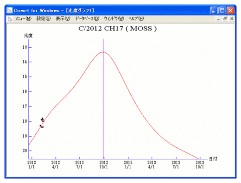Minimize the inner 光度グラフ1 document window
Image resolution: width=241 pixels, height=183 pixels.
[218, 19]
